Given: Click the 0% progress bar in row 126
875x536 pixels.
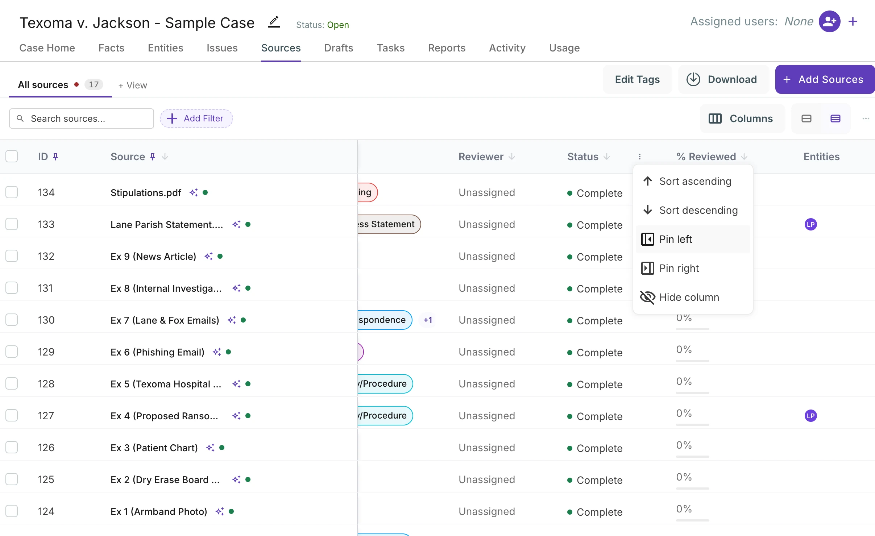Looking at the screenshot, I should [692, 457].
